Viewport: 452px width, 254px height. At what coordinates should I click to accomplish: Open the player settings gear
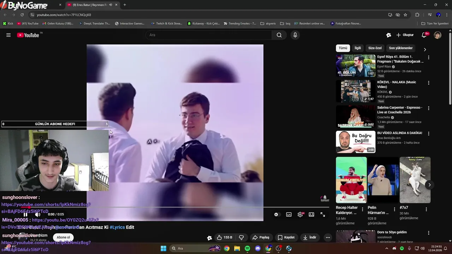(x=300, y=214)
